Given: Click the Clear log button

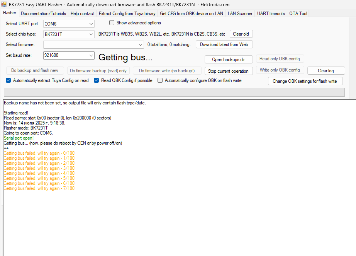Looking at the screenshot, I should [x=326, y=70].
